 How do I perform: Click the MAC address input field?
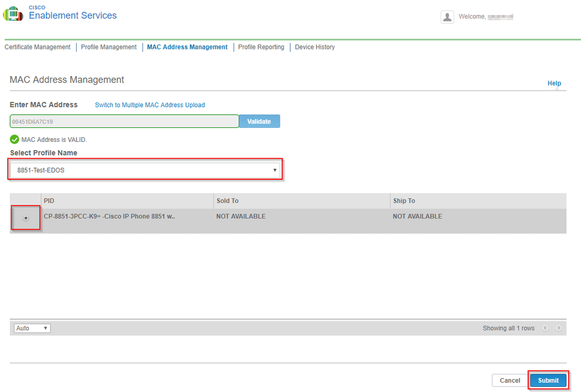pyautogui.click(x=124, y=121)
